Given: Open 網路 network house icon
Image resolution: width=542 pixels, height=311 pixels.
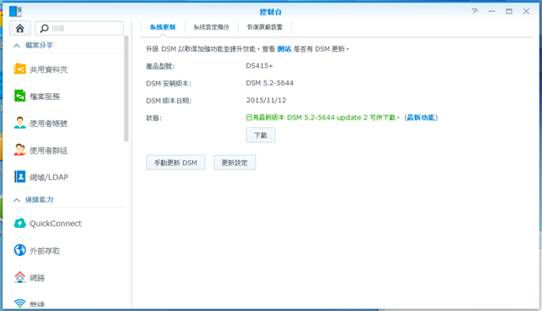Looking at the screenshot, I should click(19, 277).
